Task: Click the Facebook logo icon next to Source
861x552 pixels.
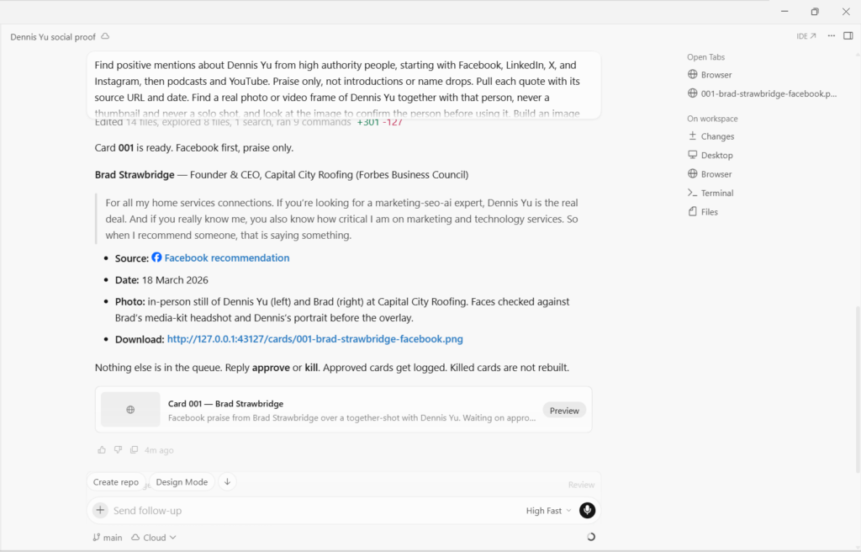Action: coord(156,257)
